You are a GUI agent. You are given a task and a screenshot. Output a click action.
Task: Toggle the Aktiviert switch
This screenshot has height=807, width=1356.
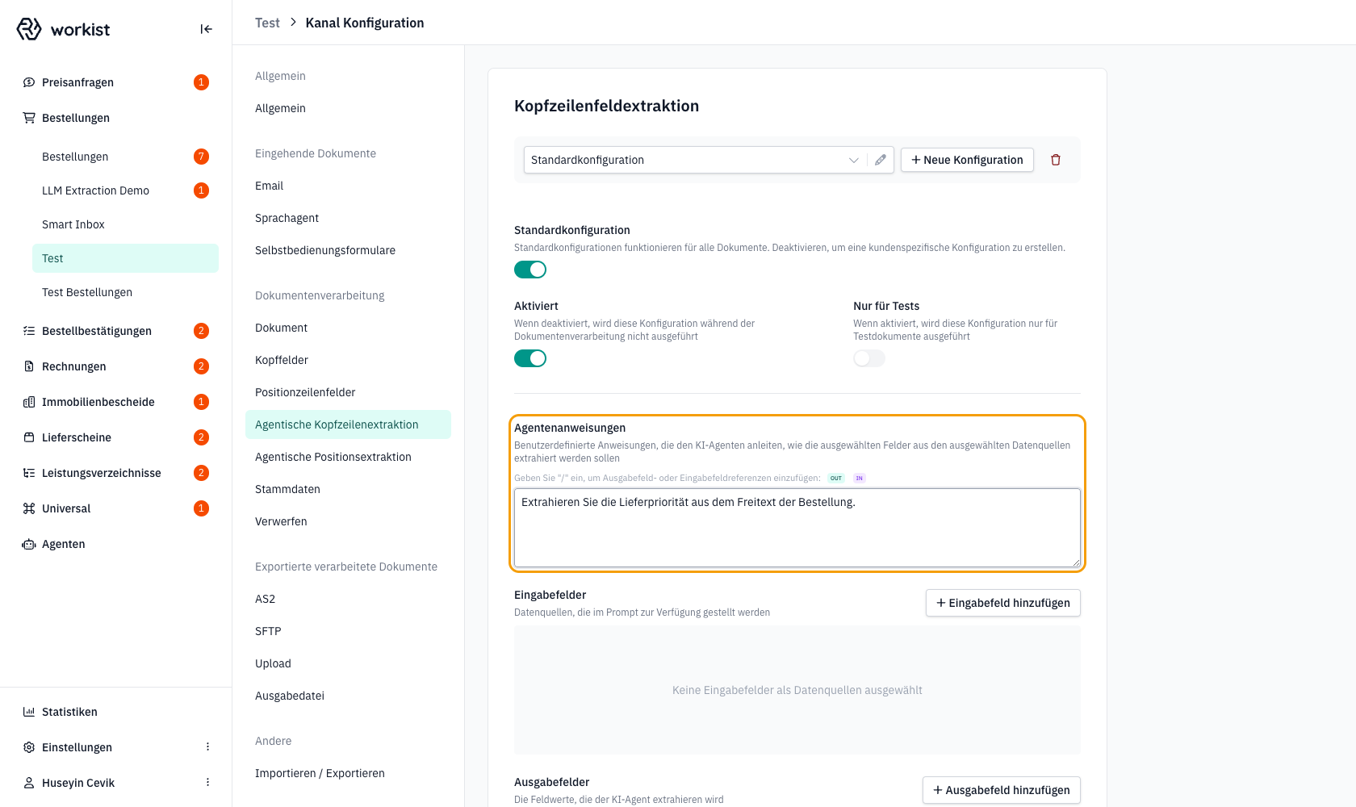tap(530, 358)
